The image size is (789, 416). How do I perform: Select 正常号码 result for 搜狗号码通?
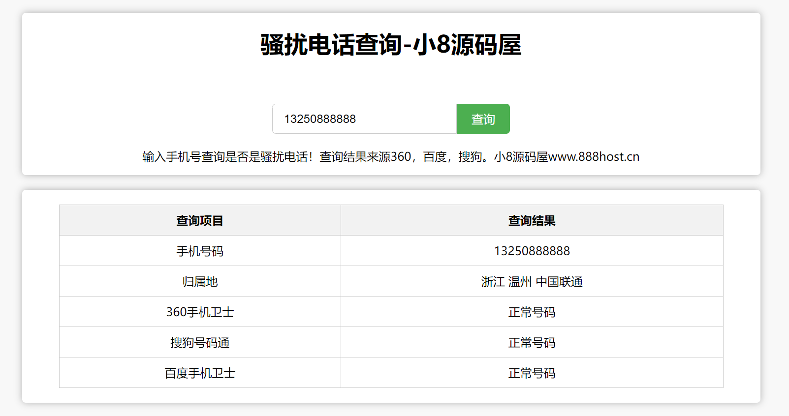click(x=532, y=342)
